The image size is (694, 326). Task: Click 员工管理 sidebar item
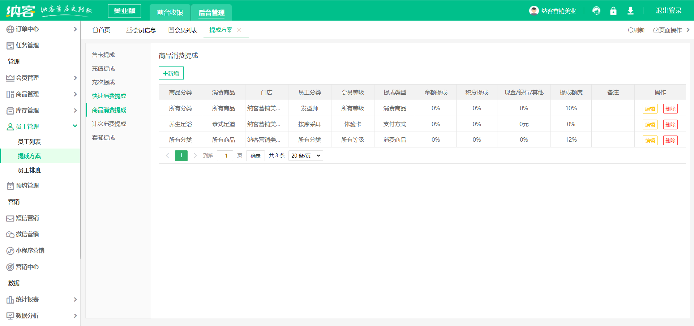[x=27, y=126]
